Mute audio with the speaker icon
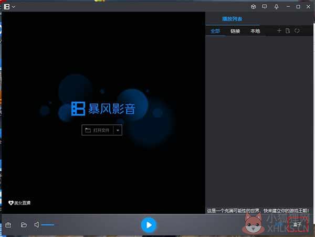The height and width of the screenshot is (237, 315). click(37, 225)
